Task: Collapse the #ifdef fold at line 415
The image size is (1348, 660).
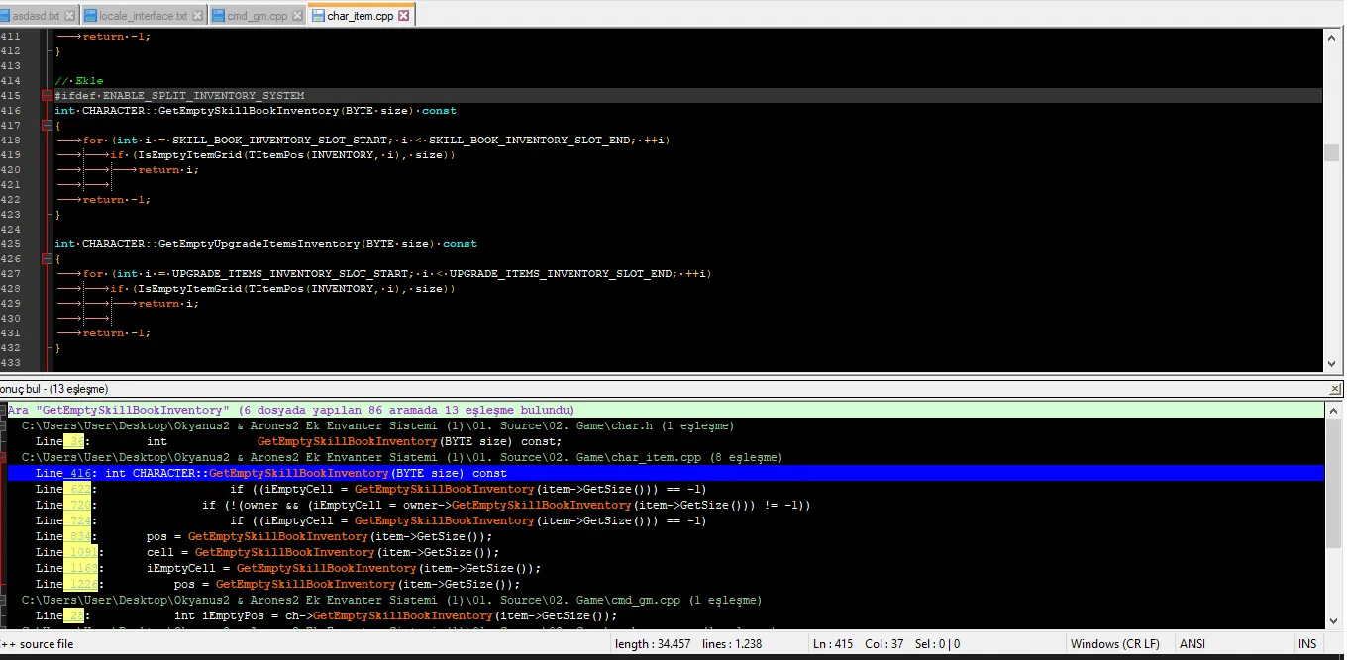Action: [47, 96]
